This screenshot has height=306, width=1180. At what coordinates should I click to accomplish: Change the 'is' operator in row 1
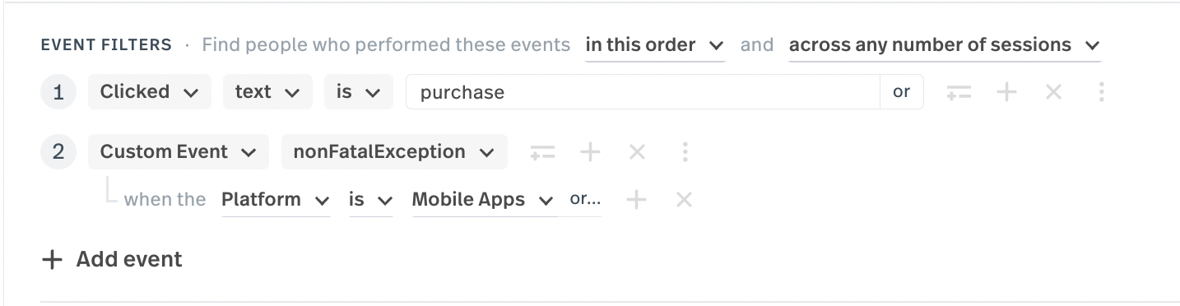click(358, 92)
